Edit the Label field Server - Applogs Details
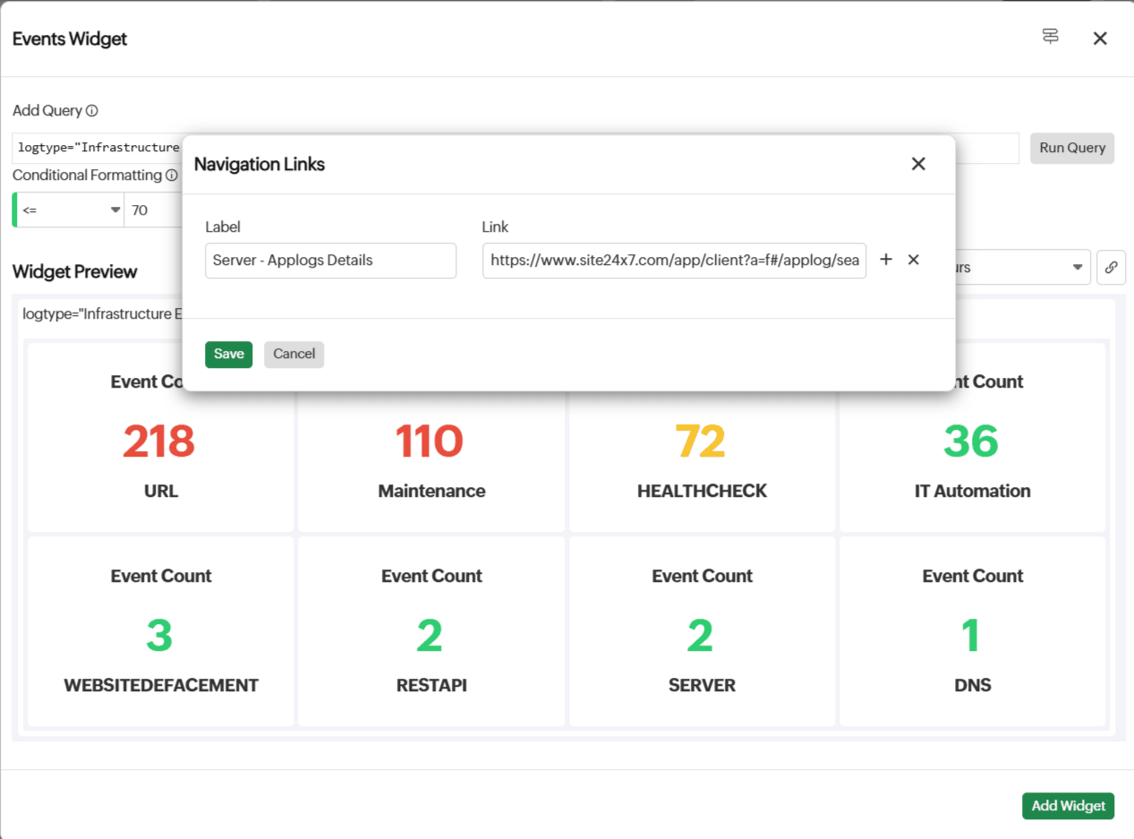 pos(330,261)
